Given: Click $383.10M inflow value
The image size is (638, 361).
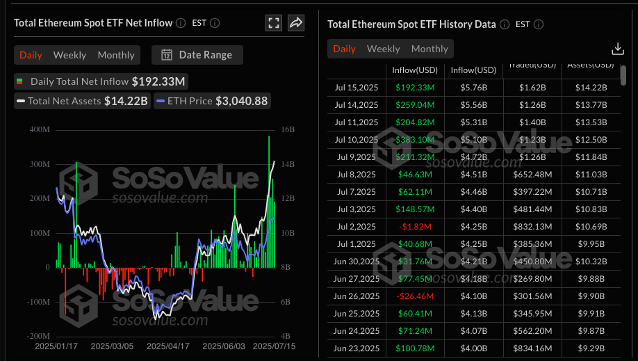Looking at the screenshot, I should (x=415, y=140).
